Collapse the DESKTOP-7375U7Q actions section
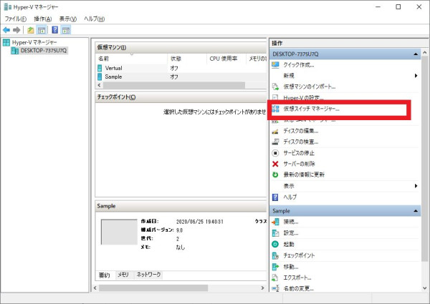The width and height of the screenshot is (430, 304). [x=416, y=54]
